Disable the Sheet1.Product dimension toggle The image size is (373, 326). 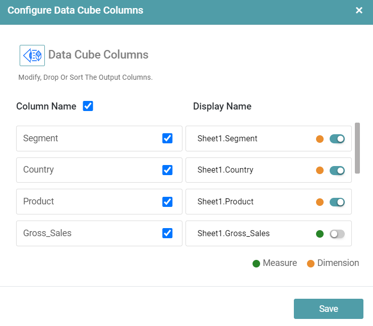337,202
